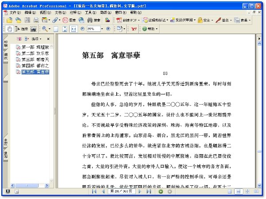The image size is (266, 199).
Task: Open the zoom percentage dropdown
Action: [x=102, y=29]
